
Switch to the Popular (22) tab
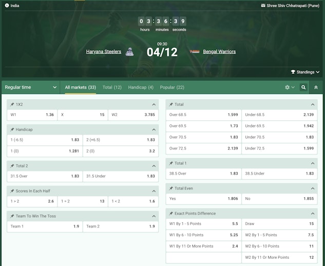tap(172, 87)
